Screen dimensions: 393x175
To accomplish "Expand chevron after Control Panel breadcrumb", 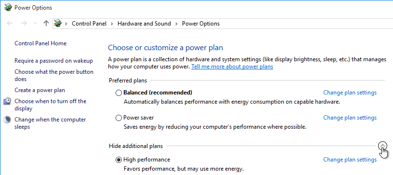I will 112,24.
